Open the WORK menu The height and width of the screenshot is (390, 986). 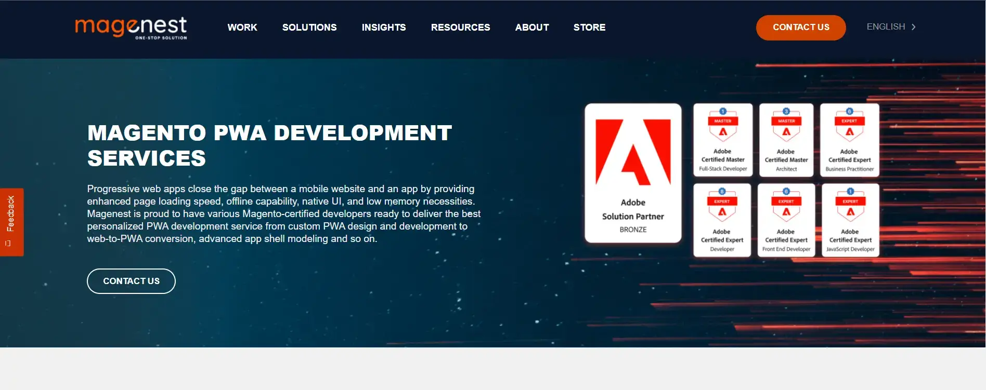click(x=242, y=28)
